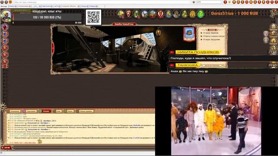Switch to the Торговый chat tab
Viewport: 278px width, 156px height.
coord(31,111)
